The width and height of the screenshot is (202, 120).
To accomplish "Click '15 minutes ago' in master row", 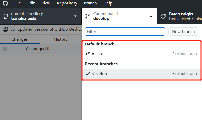I will [x=183, y=54].
